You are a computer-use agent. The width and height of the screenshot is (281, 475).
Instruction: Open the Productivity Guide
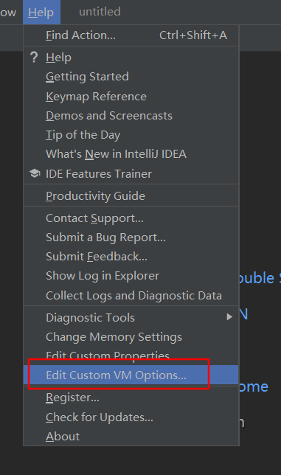[131, 196]
